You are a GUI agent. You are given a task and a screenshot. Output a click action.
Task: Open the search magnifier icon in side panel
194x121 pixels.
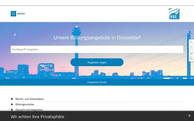coord(191,58)
